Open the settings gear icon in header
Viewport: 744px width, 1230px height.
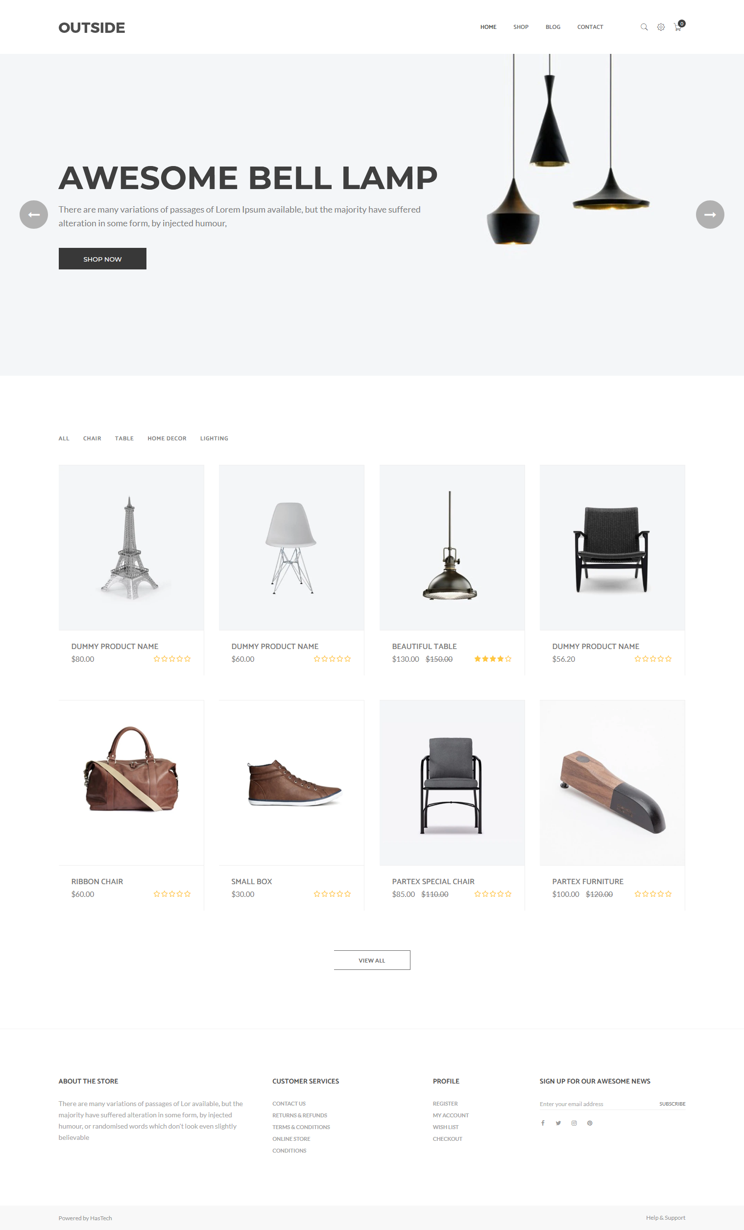pyautogui.click(x=661, y=27)
